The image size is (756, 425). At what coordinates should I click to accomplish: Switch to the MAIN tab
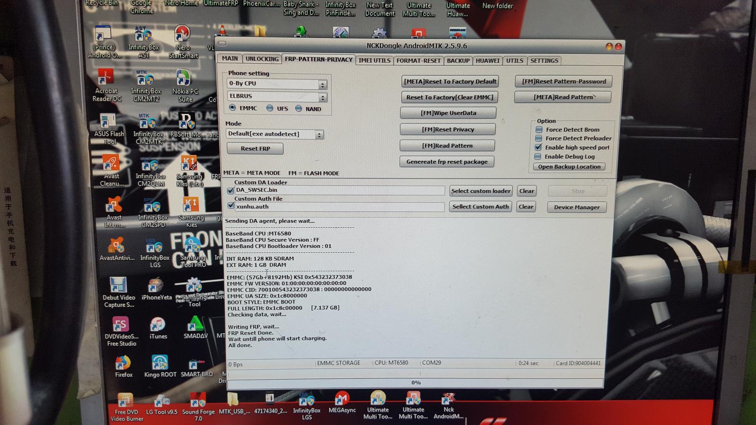[x=230, y=59]
